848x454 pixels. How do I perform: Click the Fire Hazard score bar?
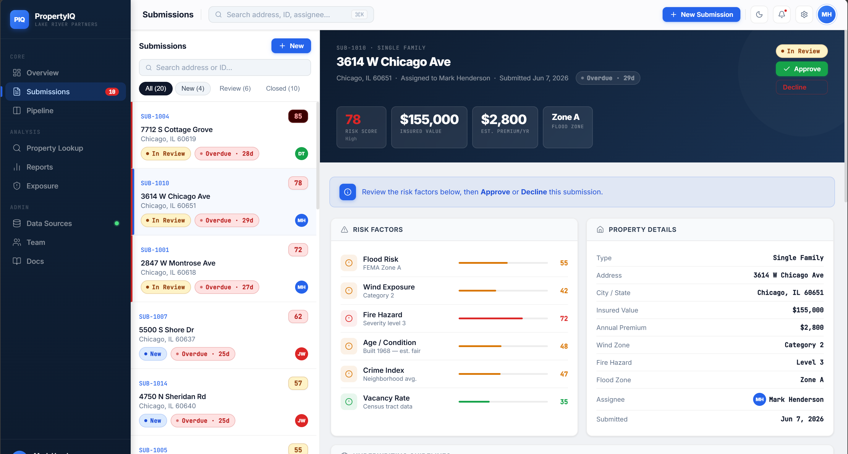pos(503,318)
